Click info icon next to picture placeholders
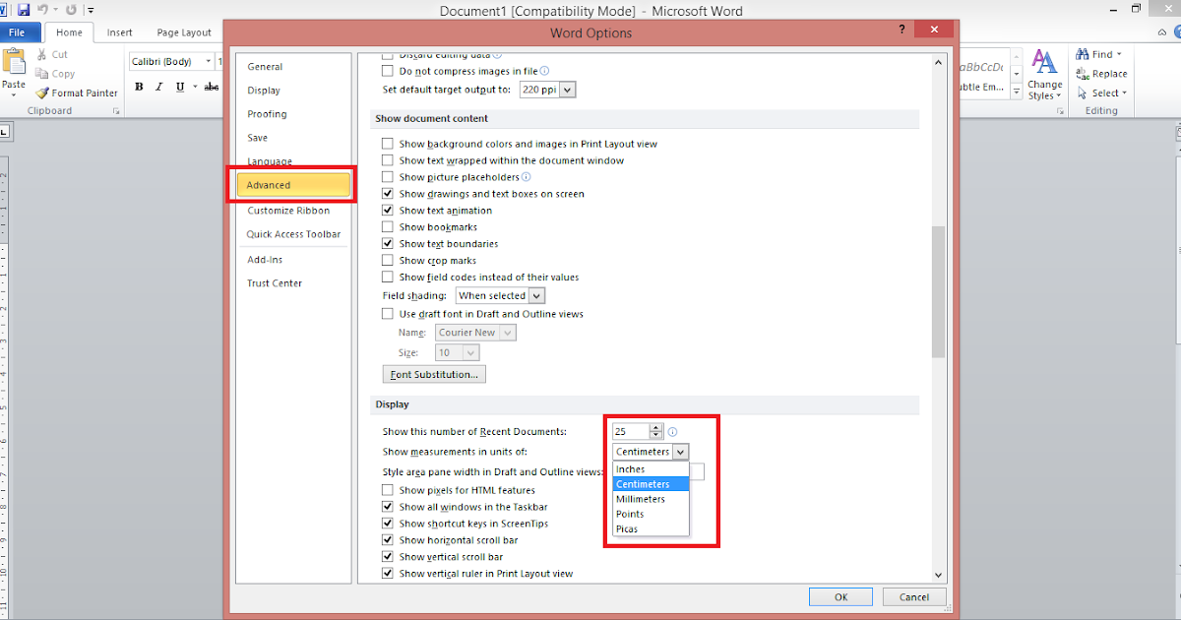Image resolution: width=1181 pixels, height=620 pixels. click(x=526, y=177)
